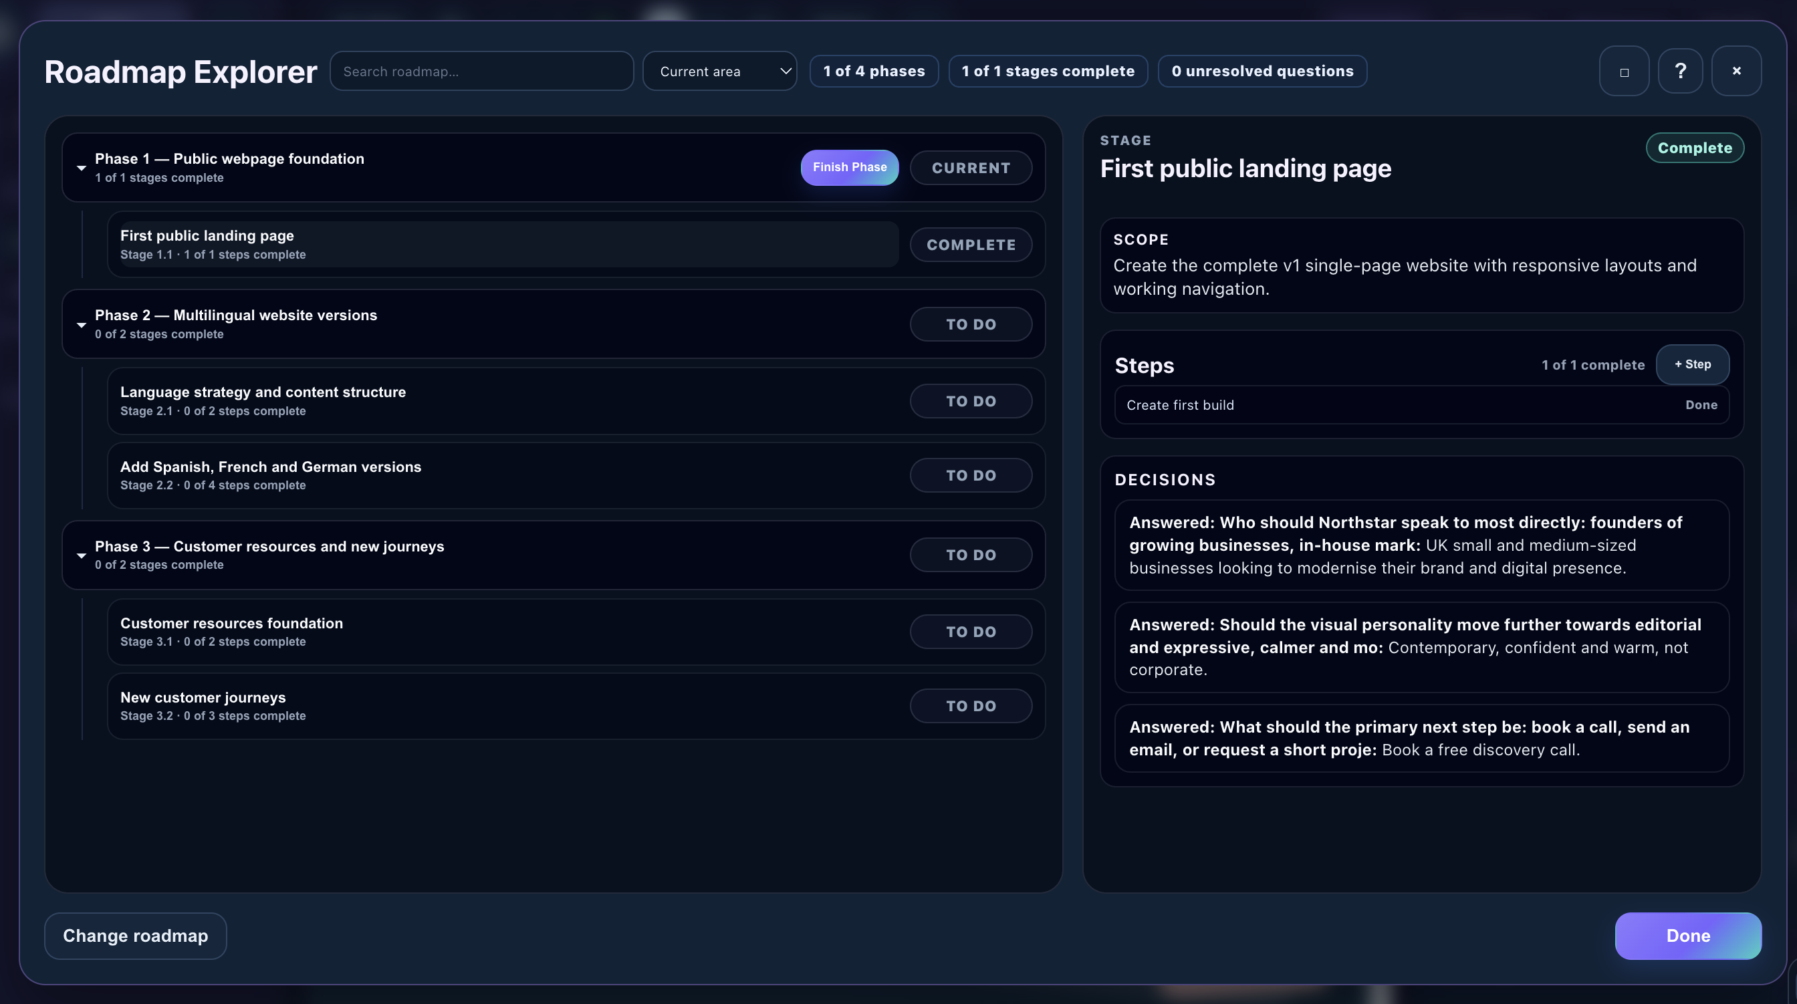This screenshot has height=1004, width=1797.
Task: Click the 1 of 1 stages complete chip
Action: pyautogui.click(x=1048, y=71)
